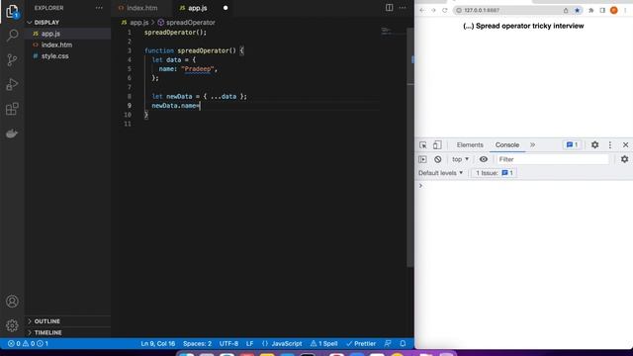This screenshot has width=633, height=356.
Task: Click the unsaved dot on app.js tab
Action: click(x=226, y=8)
